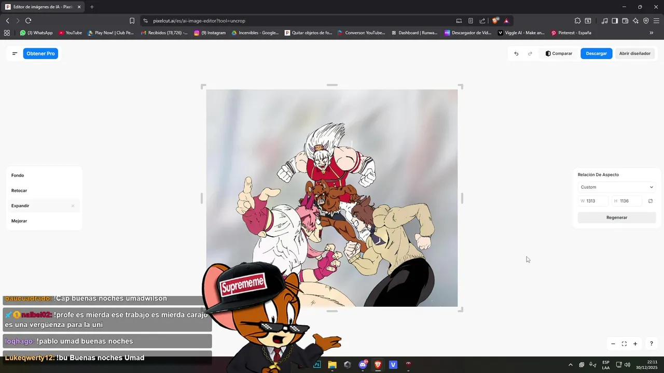Switch to Editor de imágenes de IA tab
The image size is (664, 373).
click(43, 7)
